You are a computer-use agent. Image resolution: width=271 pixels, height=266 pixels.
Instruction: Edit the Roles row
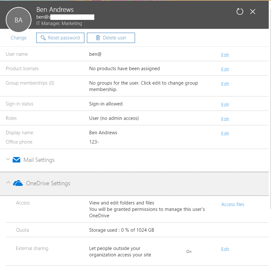(x=225, y=119)
